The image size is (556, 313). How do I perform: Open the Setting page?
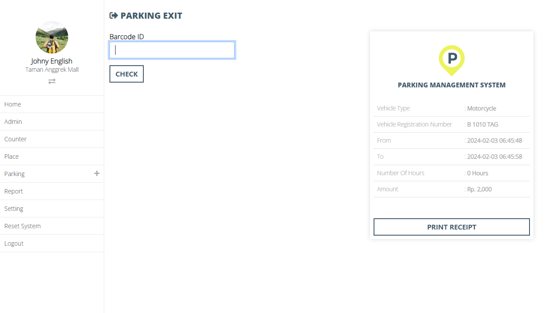[x=14, y=209]
